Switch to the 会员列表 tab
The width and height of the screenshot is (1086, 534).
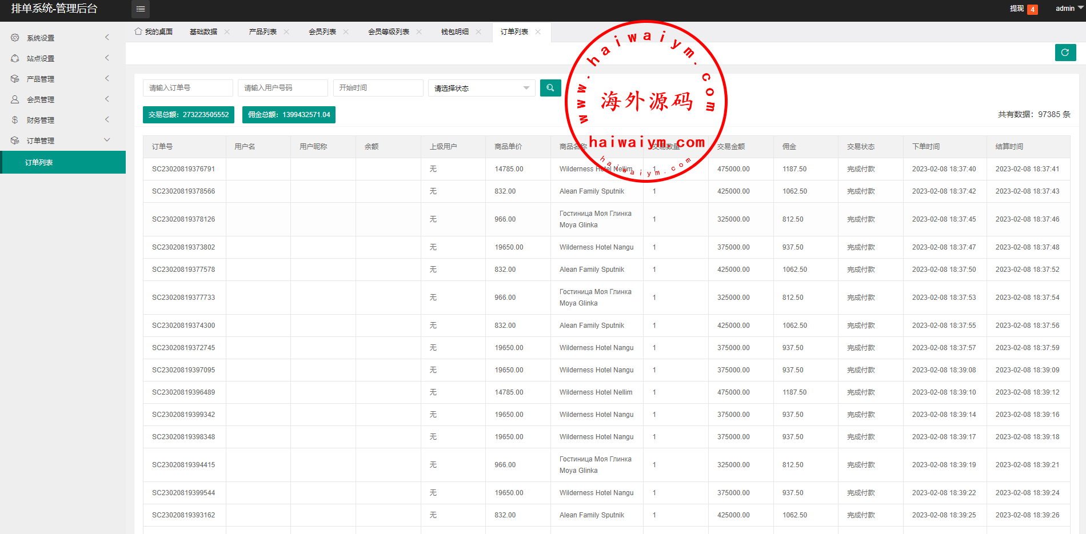pos(322,32)
